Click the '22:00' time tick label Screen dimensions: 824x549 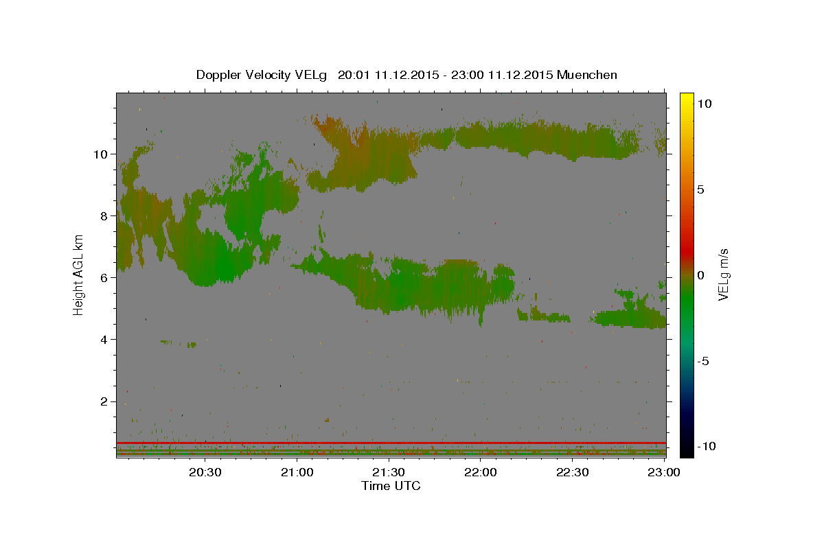[x=481, y=472]
